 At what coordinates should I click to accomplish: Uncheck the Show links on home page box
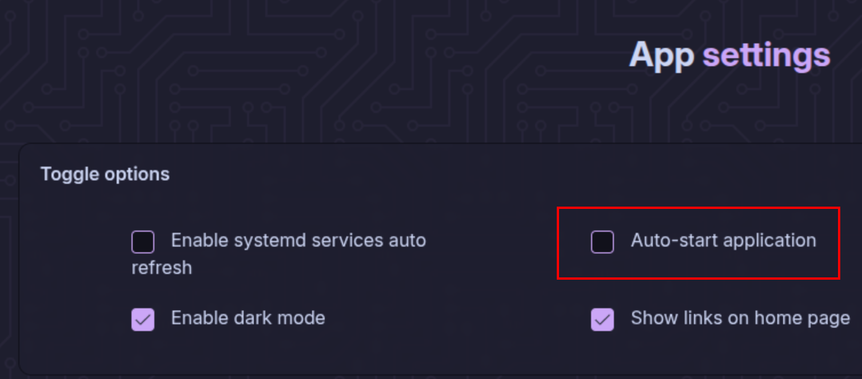(602, 320)
